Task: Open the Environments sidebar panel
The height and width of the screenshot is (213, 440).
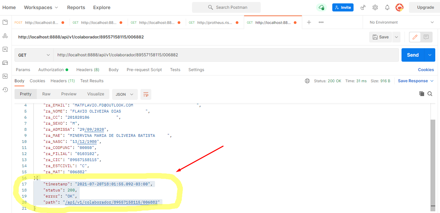Action: click(5, 49)
